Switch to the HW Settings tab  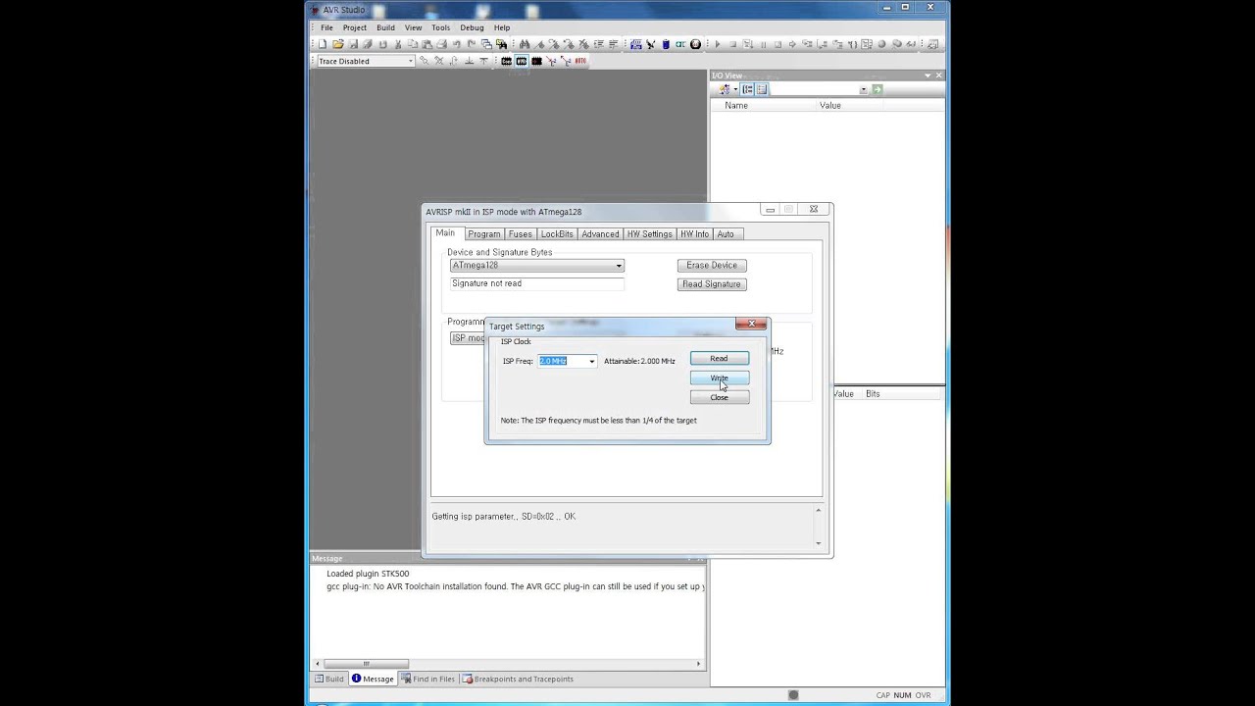[649, 234]
